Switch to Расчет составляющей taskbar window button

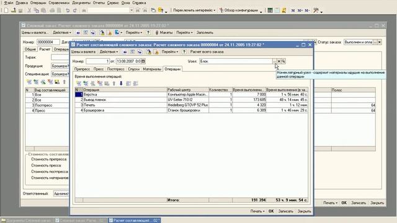click(135, 221)
